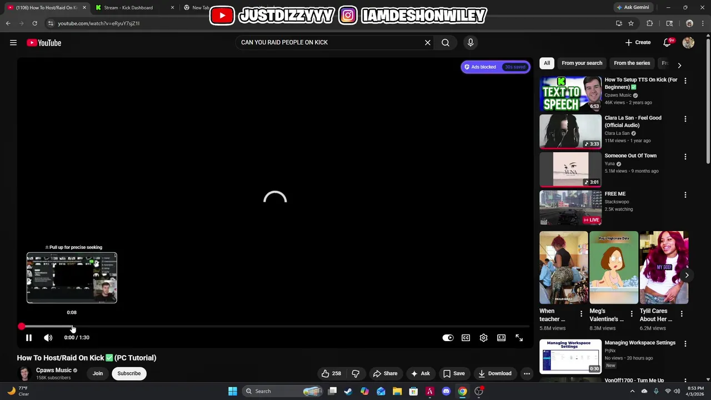Toggle closed captions
This screenshot has width=711, height=400.
click(465, 338)
